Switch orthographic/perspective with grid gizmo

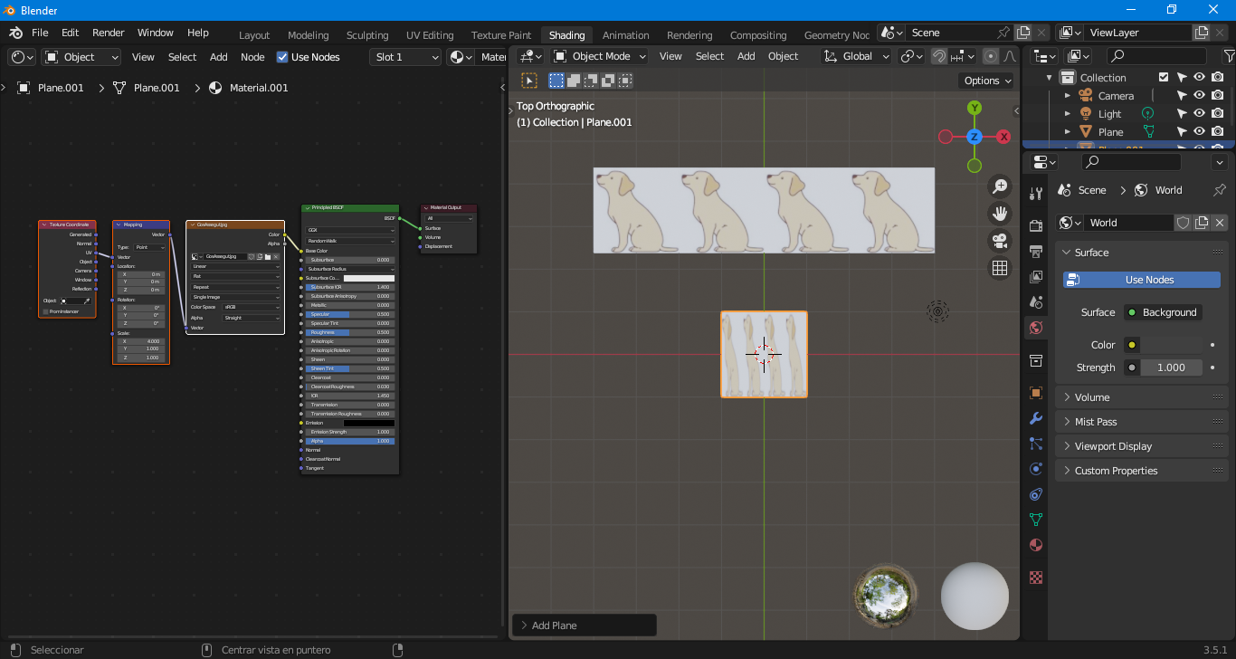pyautogui.click(x=1000, y=268)
